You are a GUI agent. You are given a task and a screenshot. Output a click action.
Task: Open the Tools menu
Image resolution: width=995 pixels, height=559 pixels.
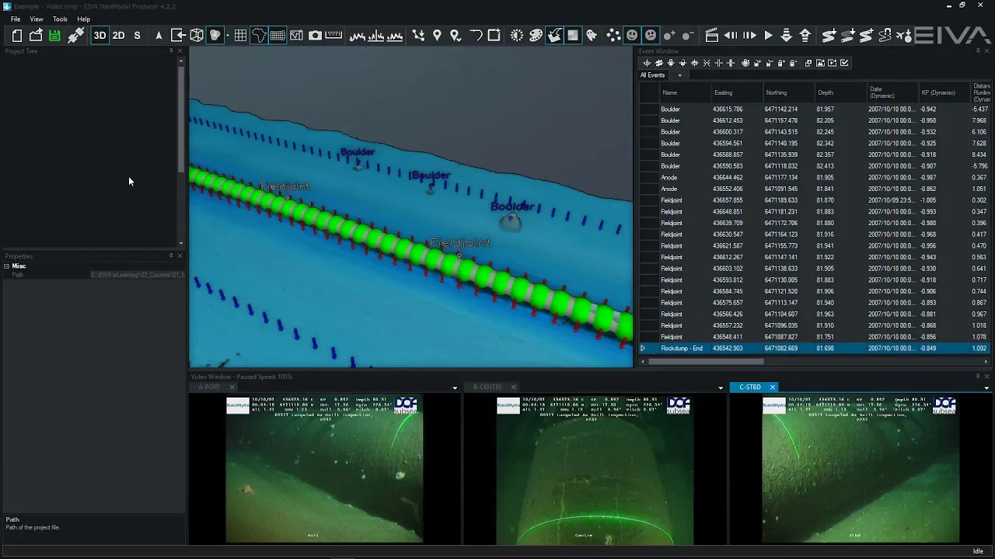[x=60, y=19]
